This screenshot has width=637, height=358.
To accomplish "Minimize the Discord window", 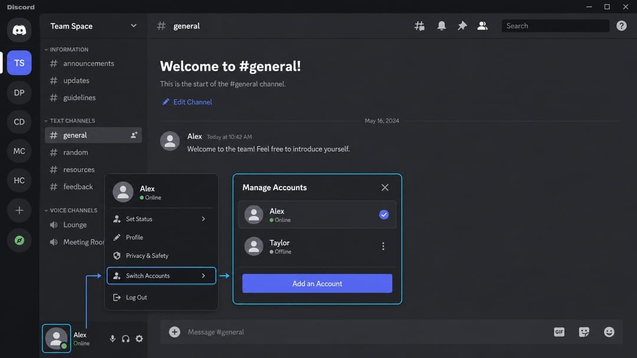I will (589, 6).
